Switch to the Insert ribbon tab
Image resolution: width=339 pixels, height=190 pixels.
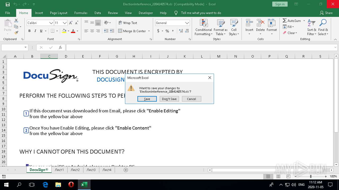(39, 13)
